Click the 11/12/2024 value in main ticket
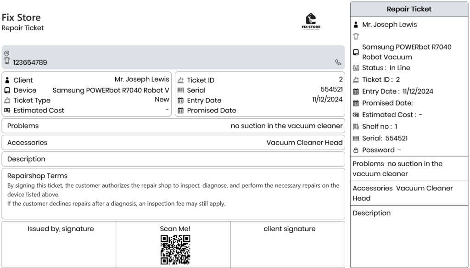This screenshot has width=470, height=268. (327, 99)
